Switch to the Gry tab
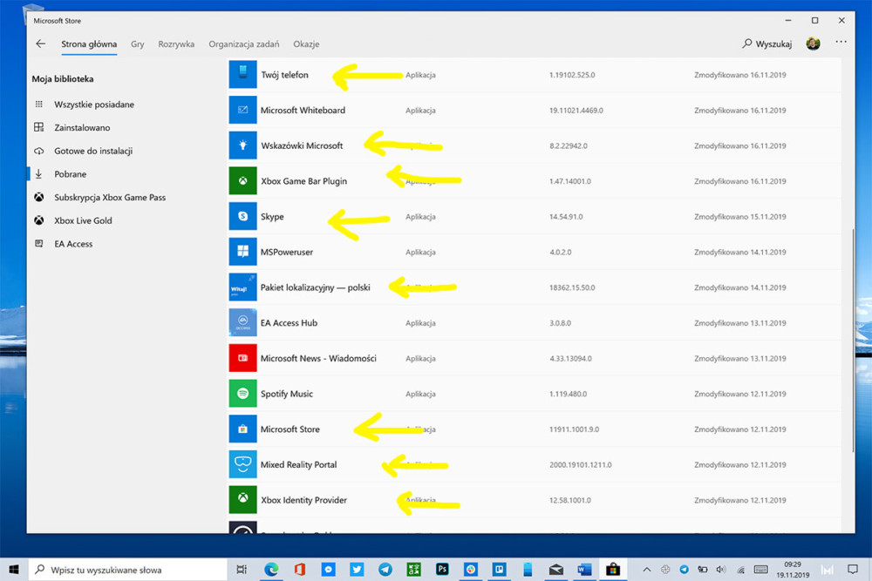 tap(138, 44)
